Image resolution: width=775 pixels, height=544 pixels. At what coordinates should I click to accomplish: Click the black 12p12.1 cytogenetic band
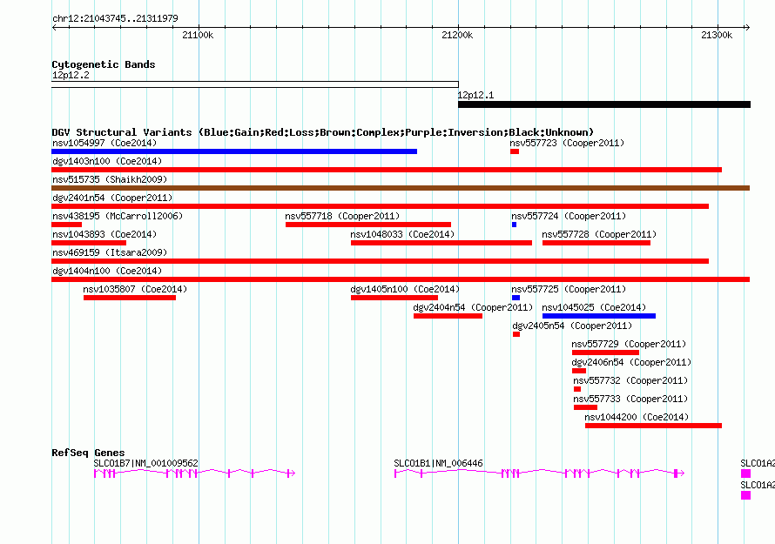coord(604,104)
